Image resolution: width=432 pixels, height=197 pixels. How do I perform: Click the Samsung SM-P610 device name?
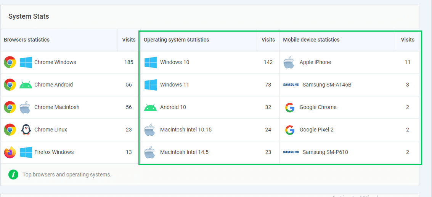[x=325, y=152]
